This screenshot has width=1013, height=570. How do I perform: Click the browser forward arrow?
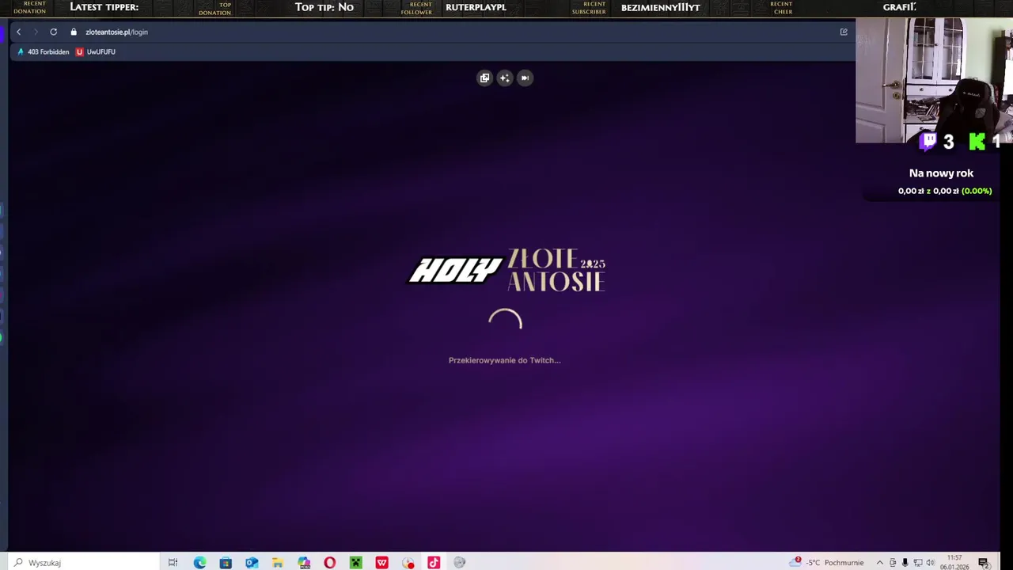coord(35,32)
